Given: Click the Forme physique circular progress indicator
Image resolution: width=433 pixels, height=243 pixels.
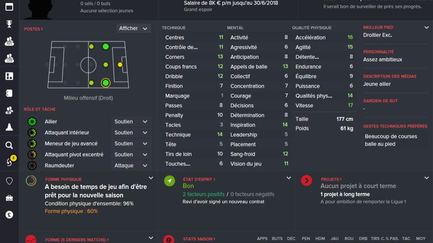Looking at the screenshot, I should pyautogui.click(x=31, y=181).
